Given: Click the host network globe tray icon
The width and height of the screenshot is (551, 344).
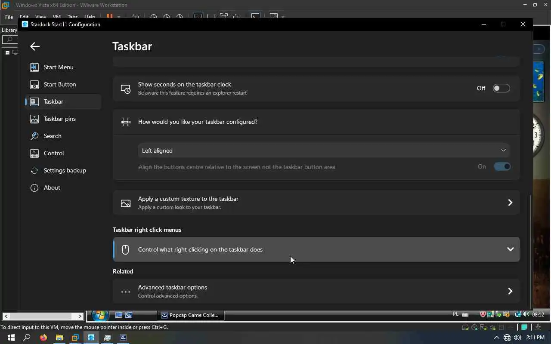Looking at the screenshot, I should coord(507,338).
